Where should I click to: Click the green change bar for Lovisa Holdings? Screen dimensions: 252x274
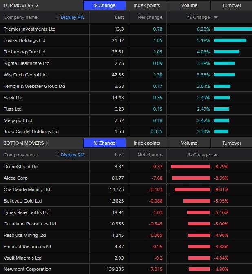point(230,40)
